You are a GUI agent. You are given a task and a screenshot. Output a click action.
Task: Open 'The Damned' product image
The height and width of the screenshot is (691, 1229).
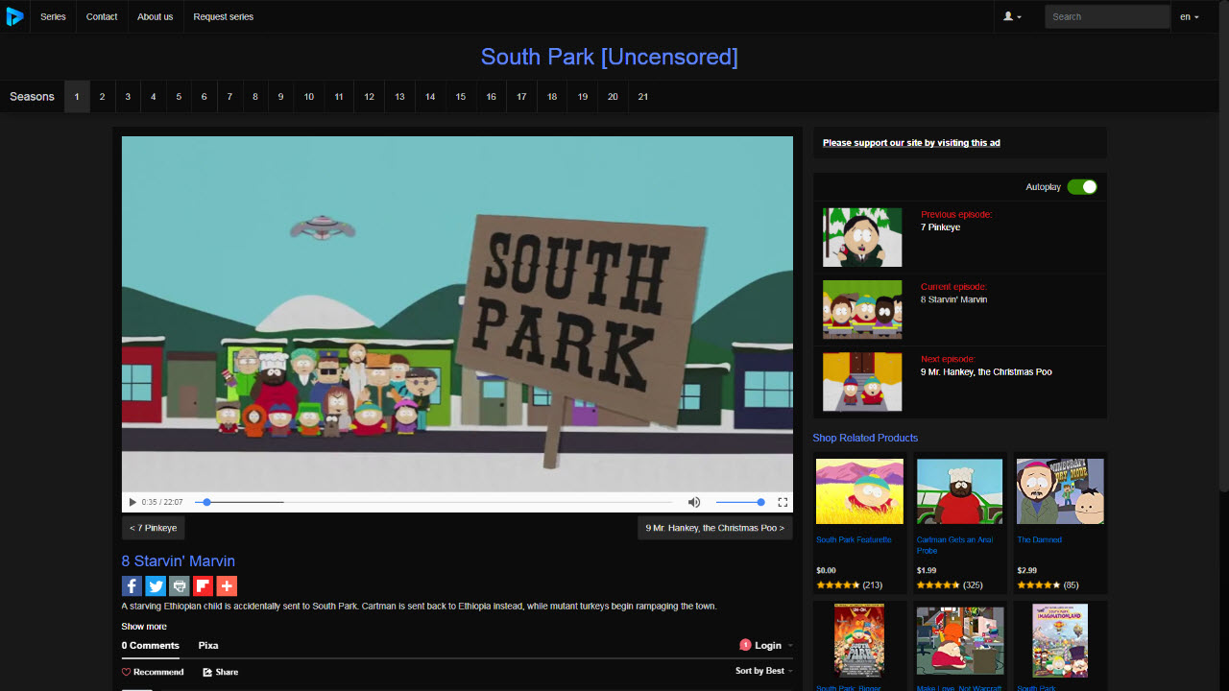click(1060, 490)
